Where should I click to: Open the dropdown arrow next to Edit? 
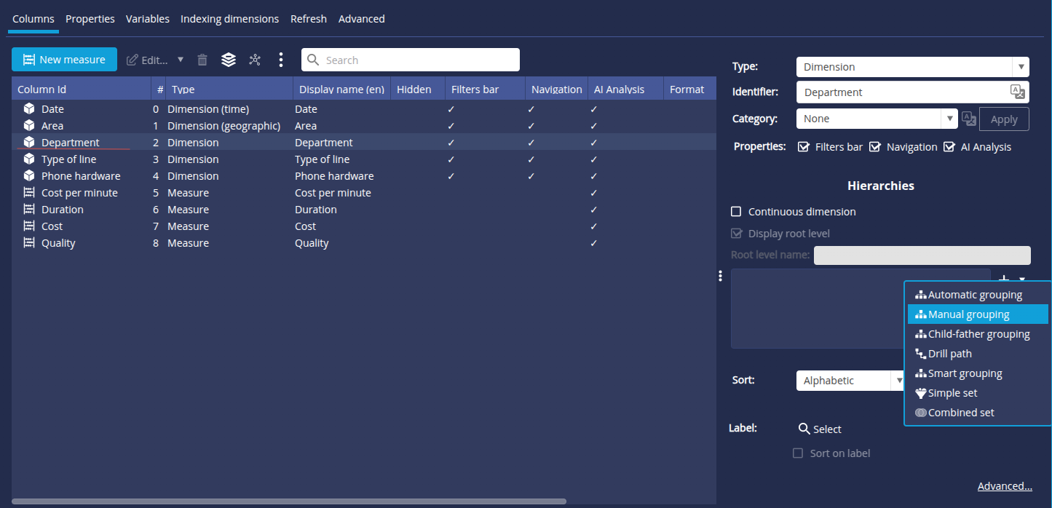(181, 60)
